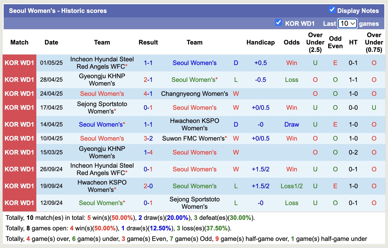Click Changnyeong Women's team name
Image resolution: width=388 pixels, height=248 pixels.
[195, 93]
